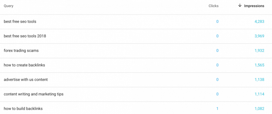
Task: Click the 3,969 impressions value
Action: pyautogui.click(x=259, y=36)
